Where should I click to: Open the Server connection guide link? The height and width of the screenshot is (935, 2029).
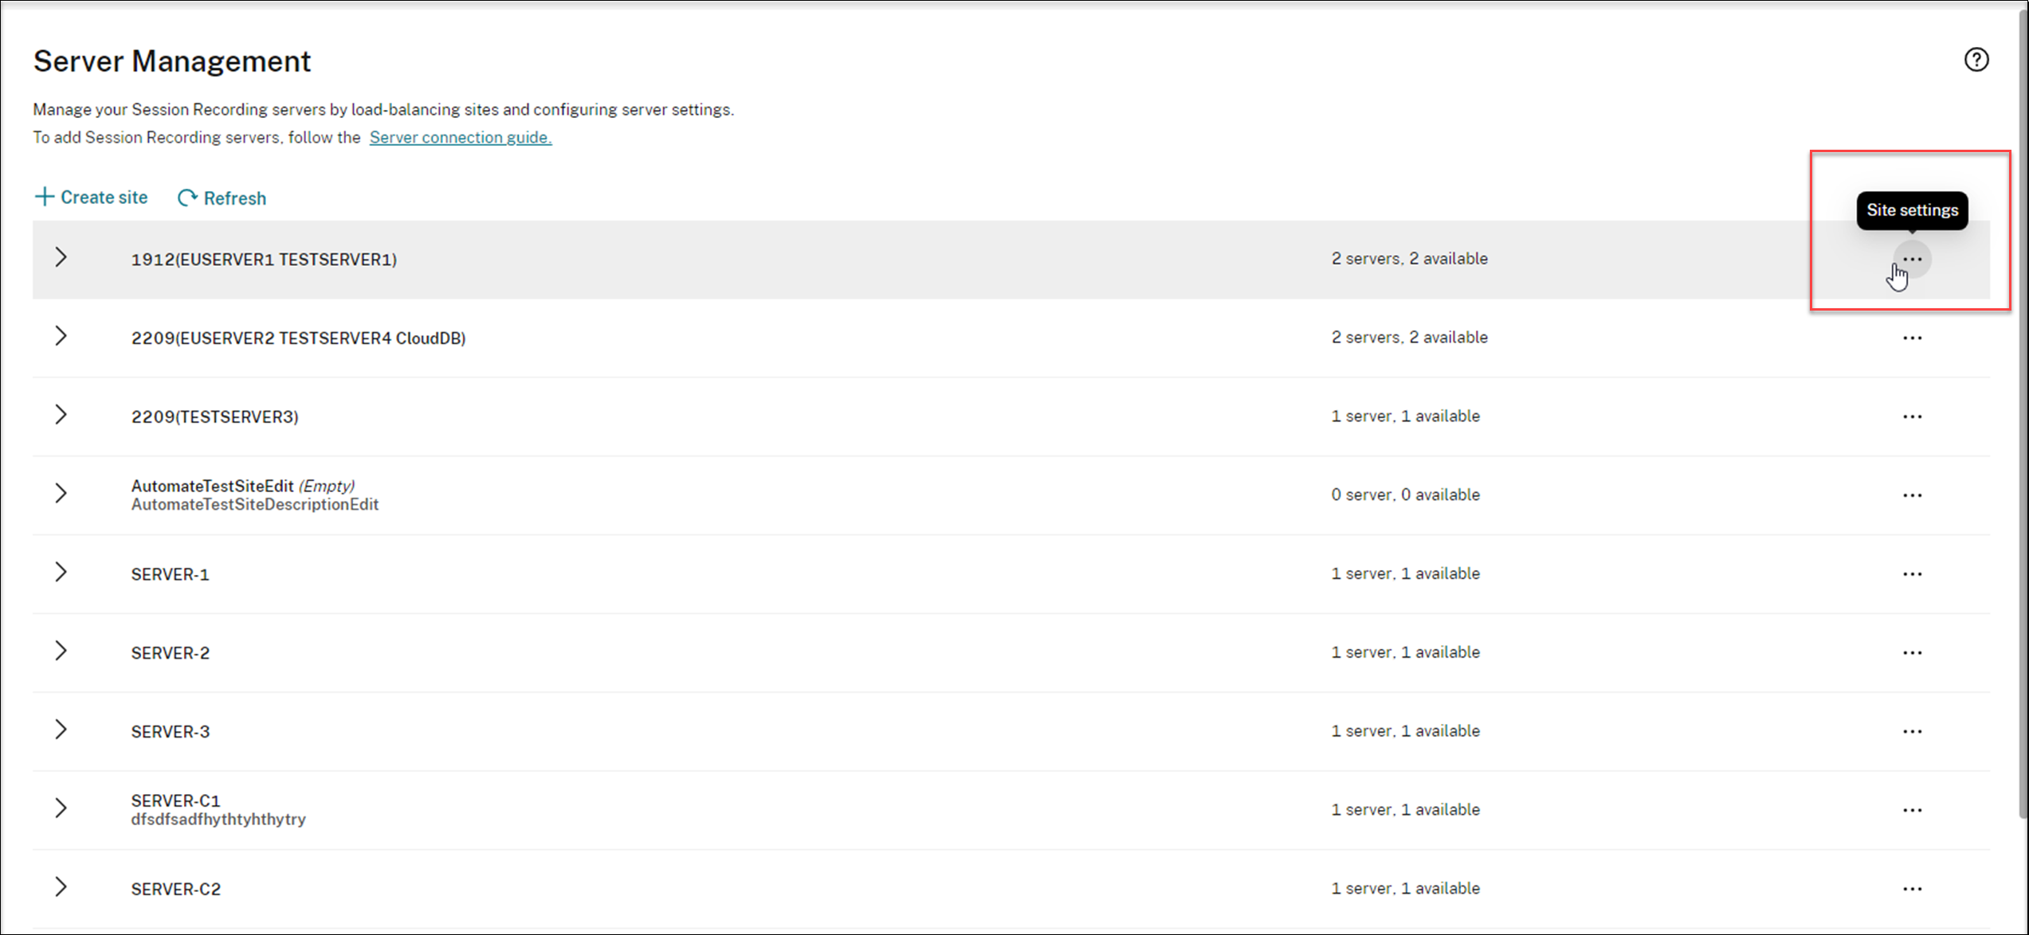coord(460,137)
